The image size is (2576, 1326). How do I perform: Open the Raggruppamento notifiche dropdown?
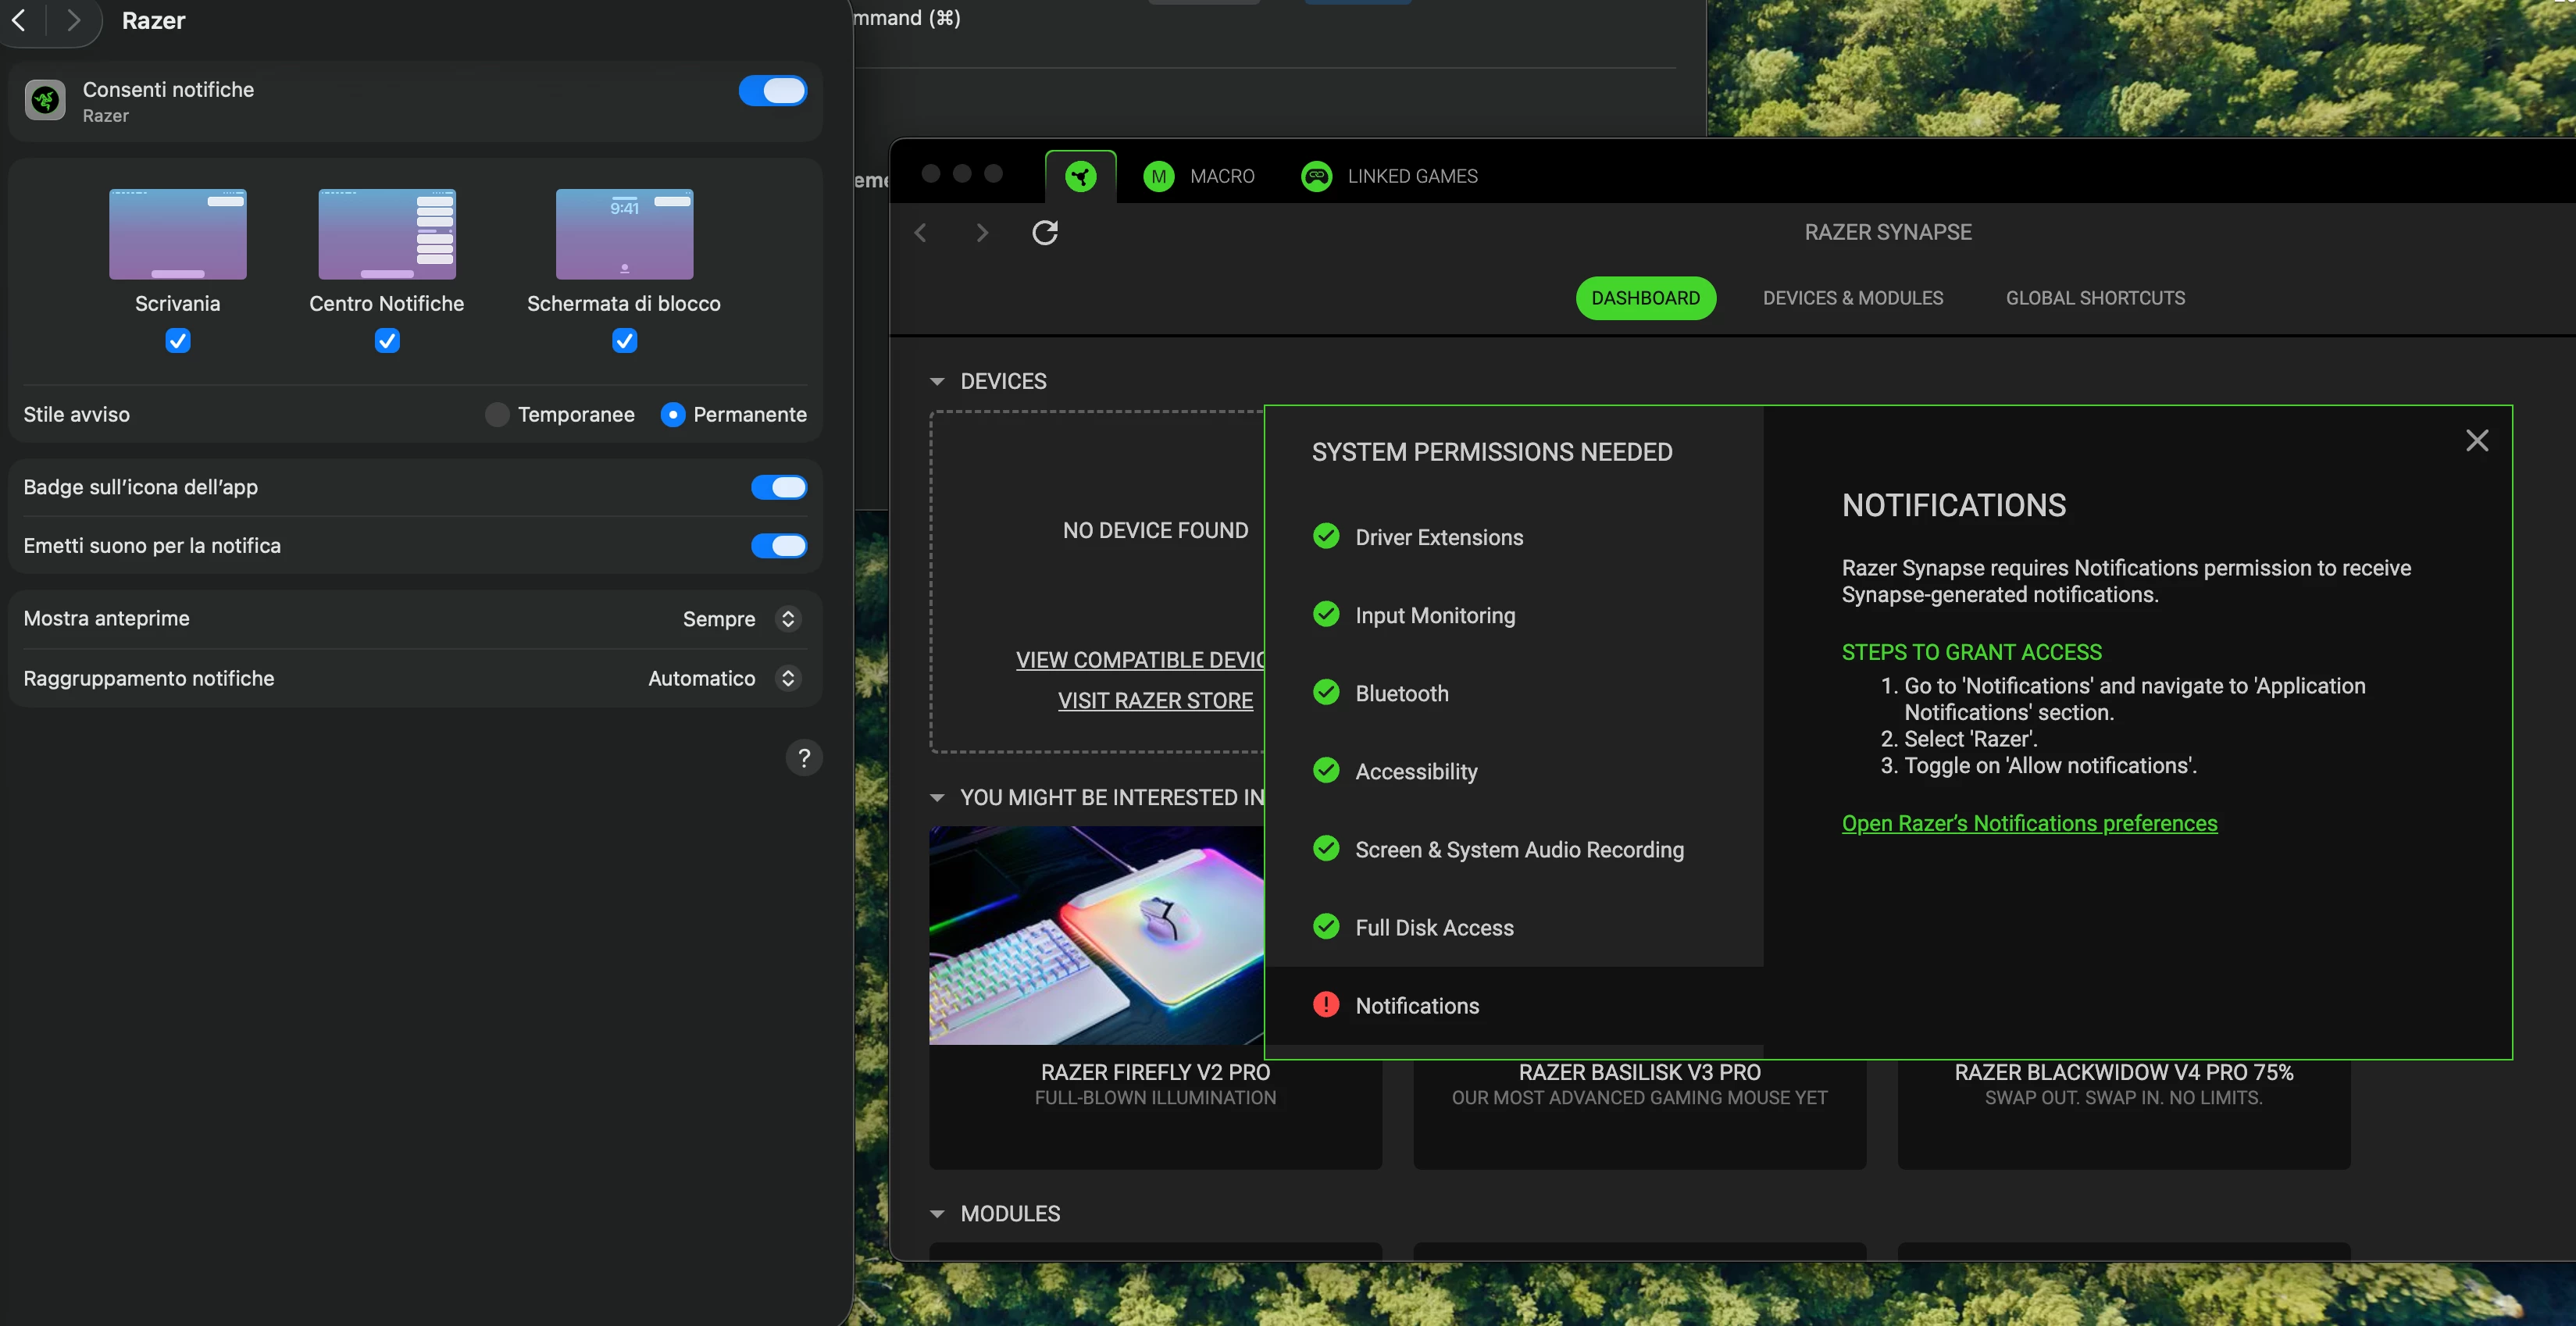point(788,679)
